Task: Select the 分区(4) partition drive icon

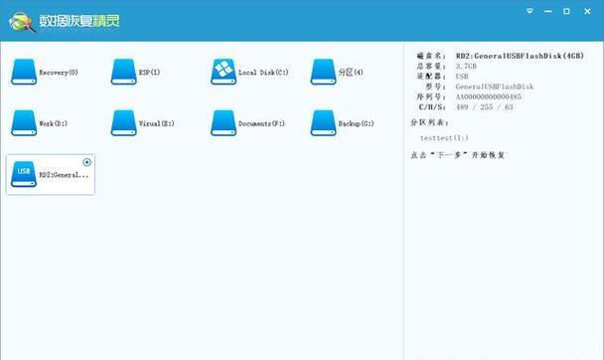Action: tap(323, 72)
